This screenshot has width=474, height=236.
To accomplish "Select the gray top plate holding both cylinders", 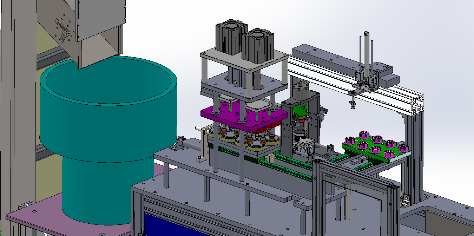I will (244, 59).
